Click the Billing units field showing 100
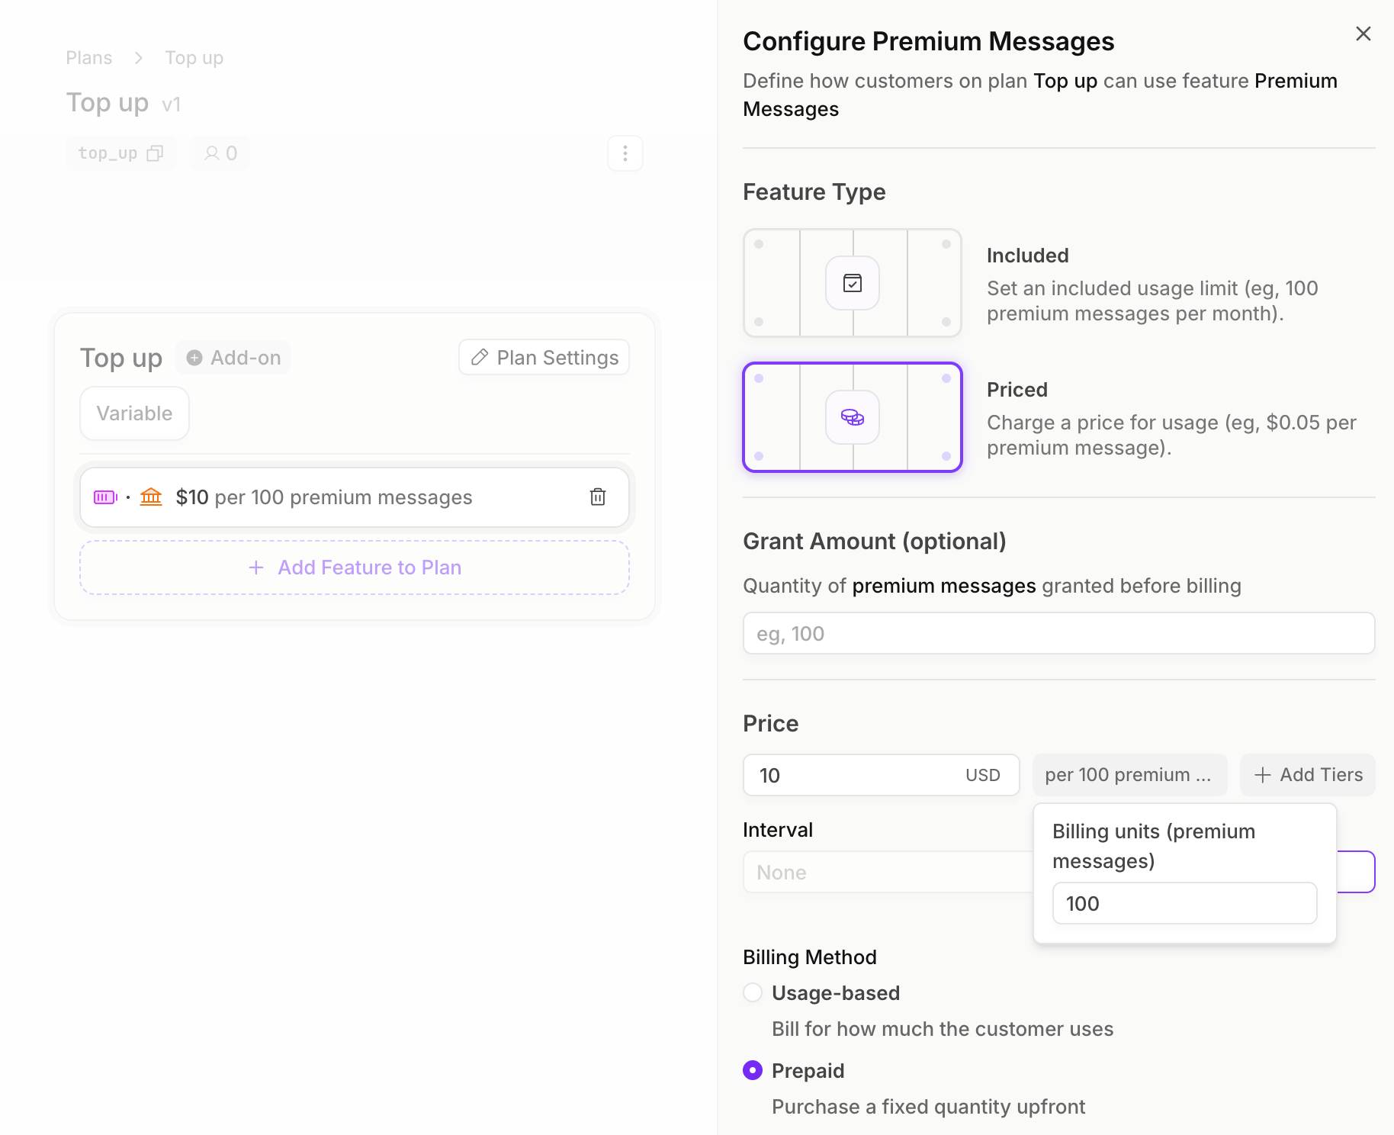The width and height of the screenshot is (1394, 1135). pos(1184,903)
